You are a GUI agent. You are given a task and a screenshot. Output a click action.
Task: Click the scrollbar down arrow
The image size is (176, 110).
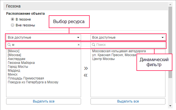[x=170, y=106]
